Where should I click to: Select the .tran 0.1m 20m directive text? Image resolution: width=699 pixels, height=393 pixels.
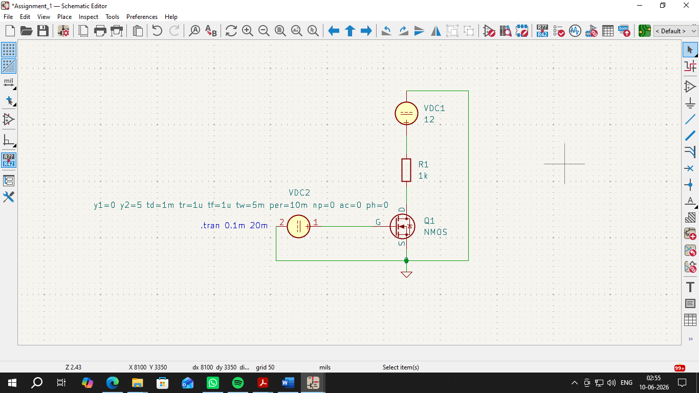[234, 225]
